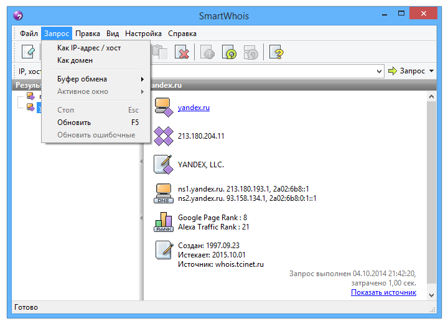The width and height of the screenshot is (448, 329).
Task: Open the Запрос button dropdown arrow
Action: 431,71
